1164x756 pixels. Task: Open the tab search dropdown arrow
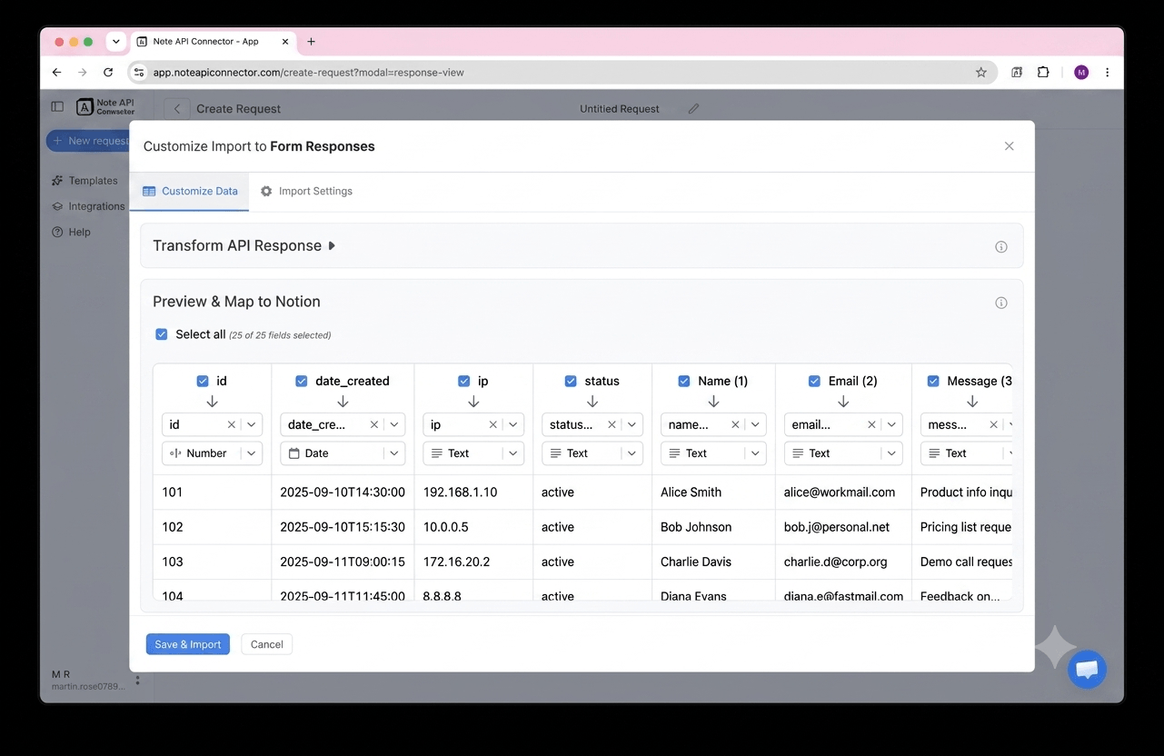tap(115, 42)
